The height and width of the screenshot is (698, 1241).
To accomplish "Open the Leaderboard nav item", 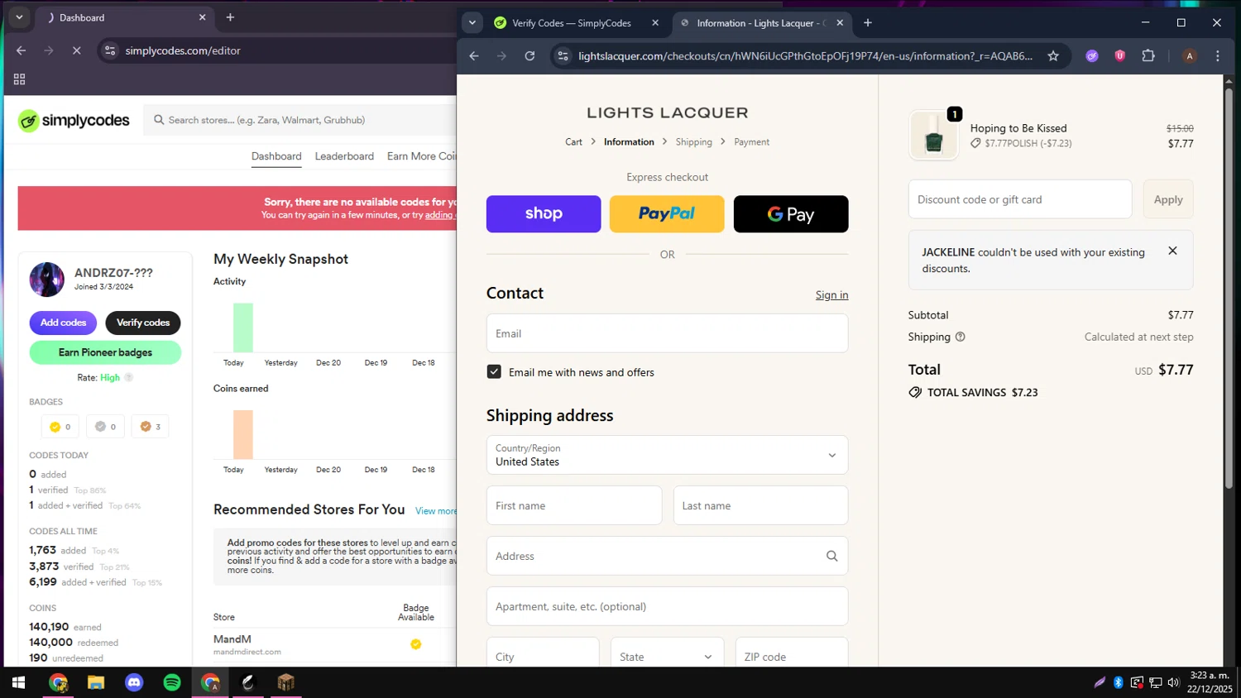I will pos(344,156).
